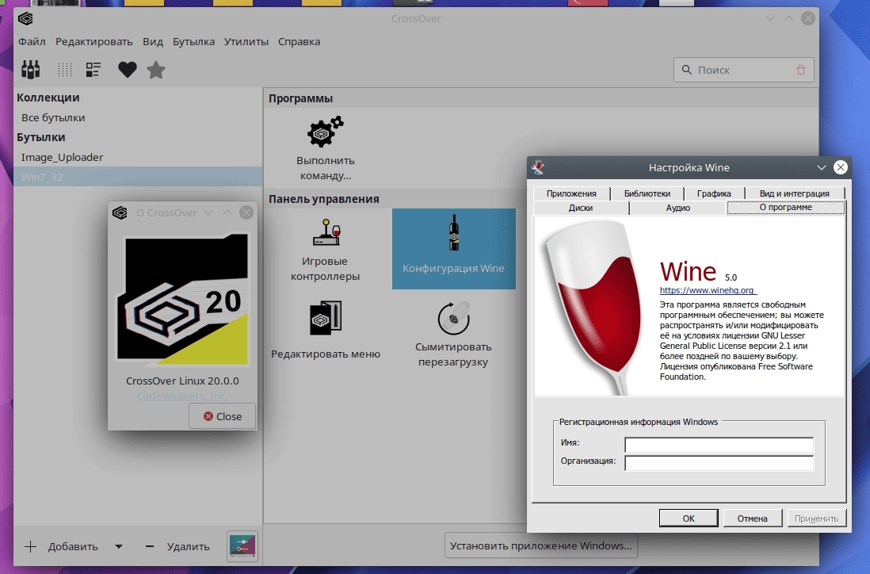Click the Wine glass icon in dialog title bar
The image size is (870, 574).
[x=538, y=167]
